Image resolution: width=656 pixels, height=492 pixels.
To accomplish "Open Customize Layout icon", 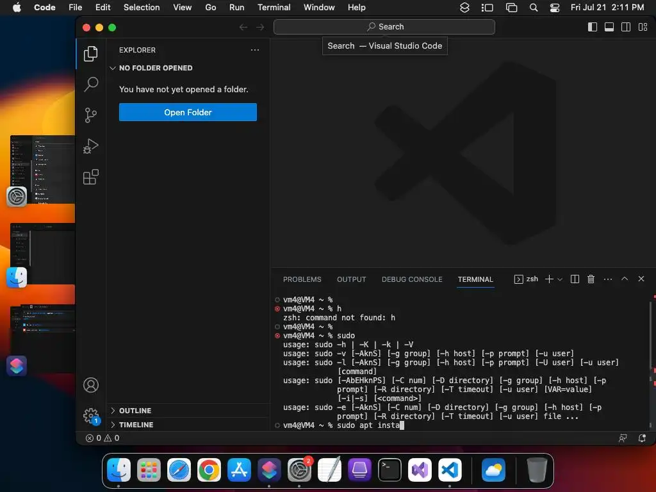I will [643, 27].
